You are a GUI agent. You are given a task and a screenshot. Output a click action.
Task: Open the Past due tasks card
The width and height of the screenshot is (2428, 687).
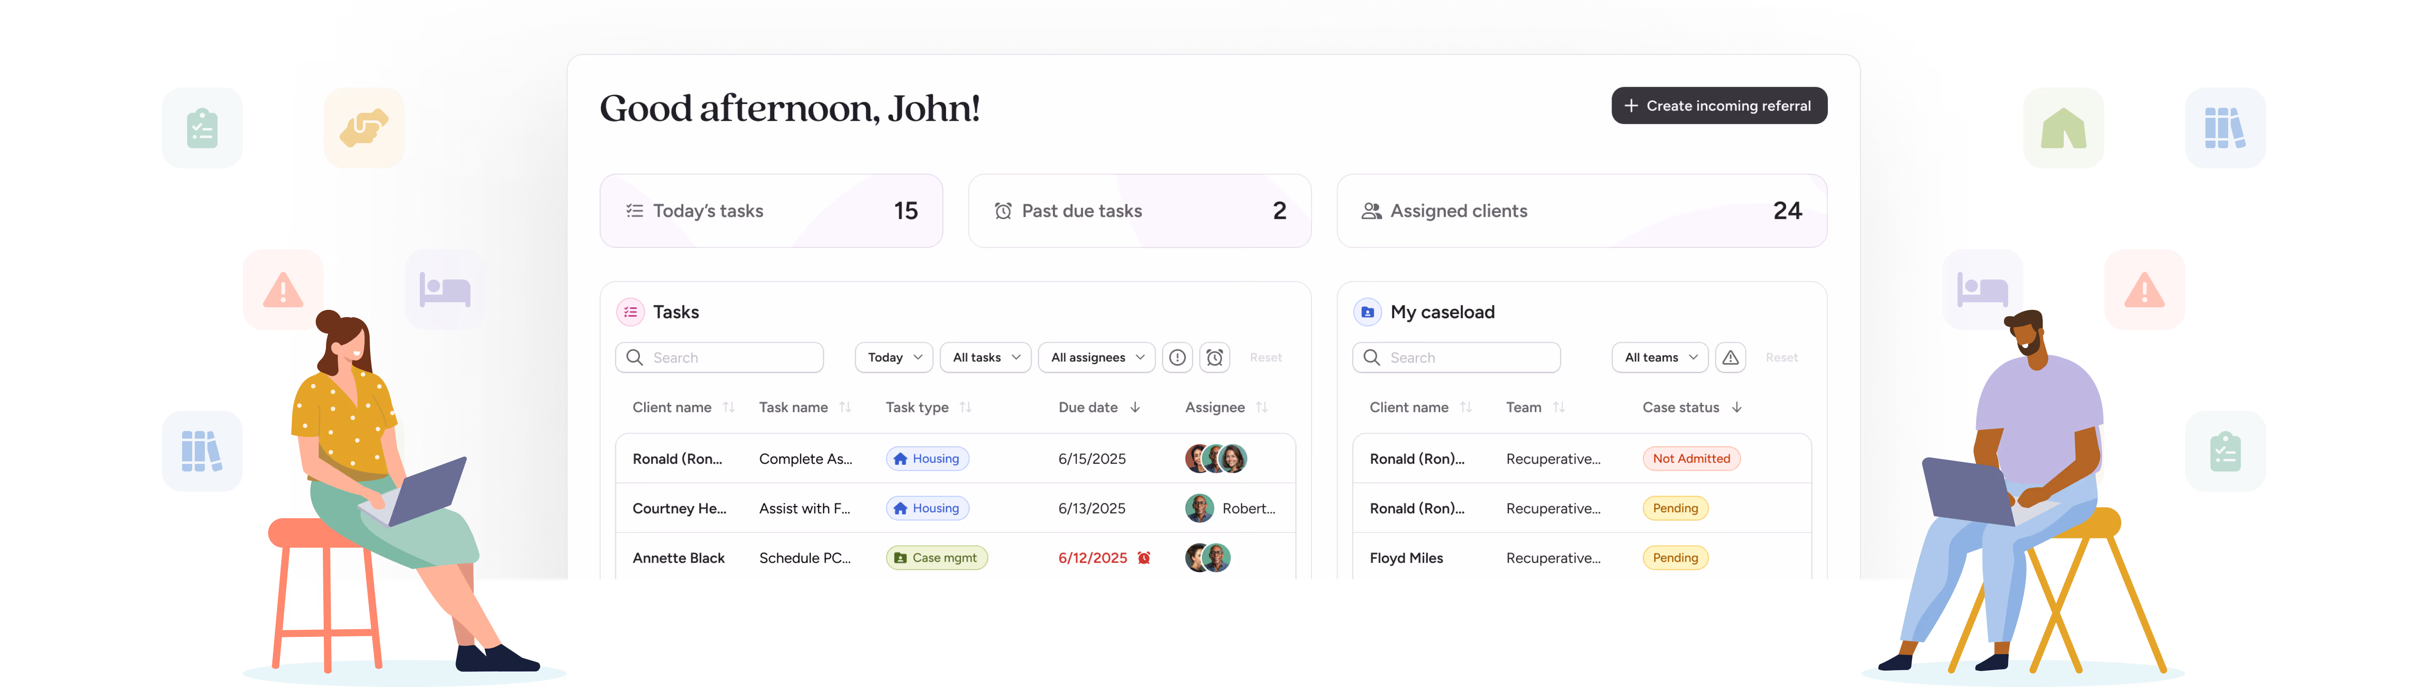1139,211
